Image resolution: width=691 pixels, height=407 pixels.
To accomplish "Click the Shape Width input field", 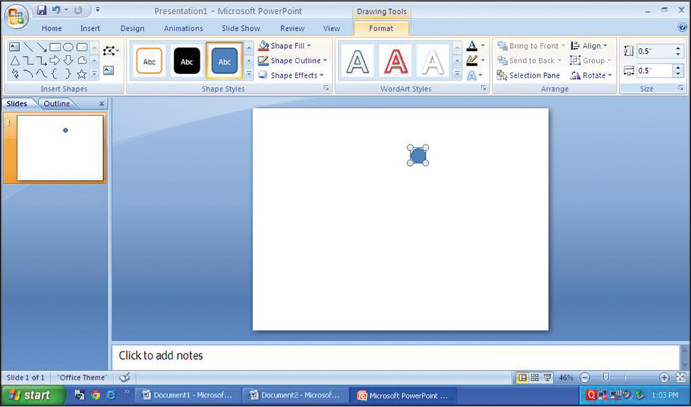I will 655,71.
